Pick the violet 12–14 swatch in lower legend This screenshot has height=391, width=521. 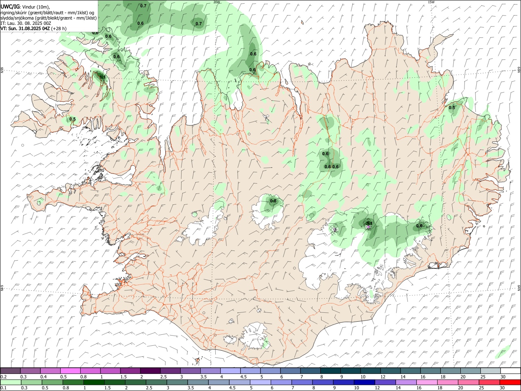pos(385,382)
